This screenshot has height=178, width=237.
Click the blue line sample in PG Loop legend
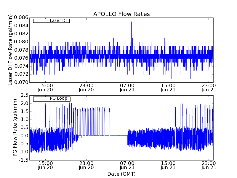41,99
